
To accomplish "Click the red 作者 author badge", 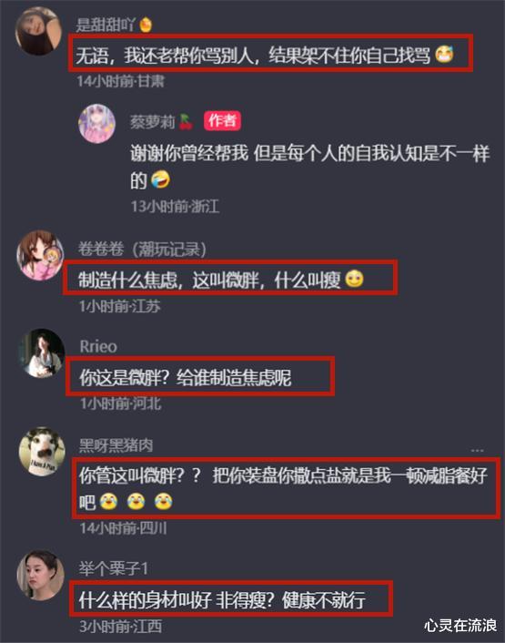I will [x=222, y=120].
